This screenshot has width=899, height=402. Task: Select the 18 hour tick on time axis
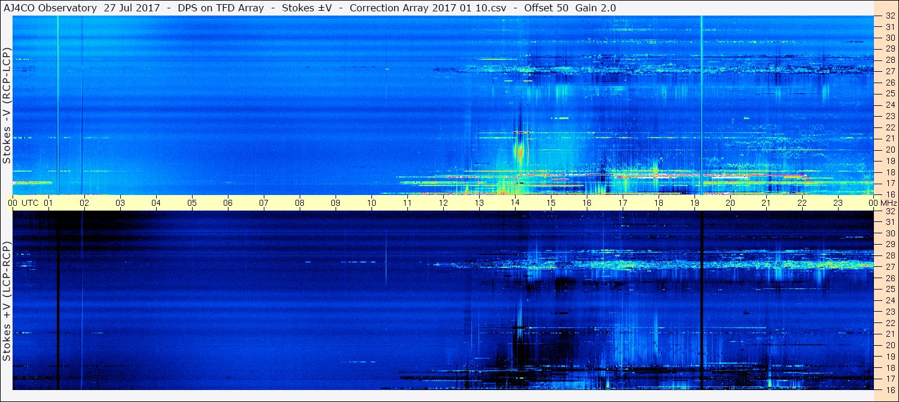[659, 203]
